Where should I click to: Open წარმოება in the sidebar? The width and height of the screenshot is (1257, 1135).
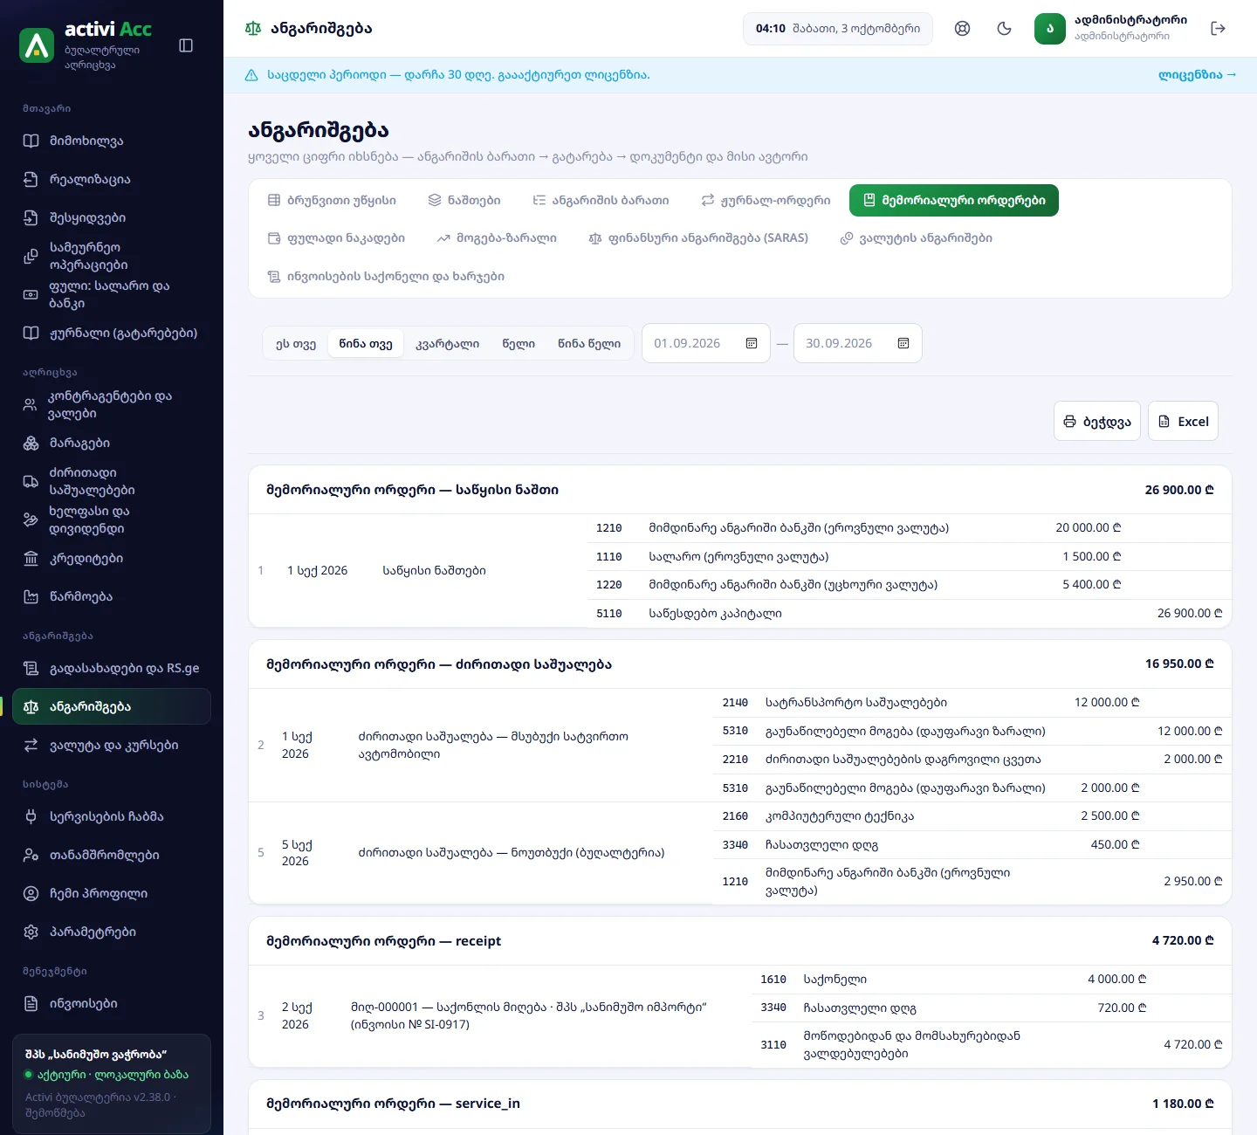click(112, 596)
